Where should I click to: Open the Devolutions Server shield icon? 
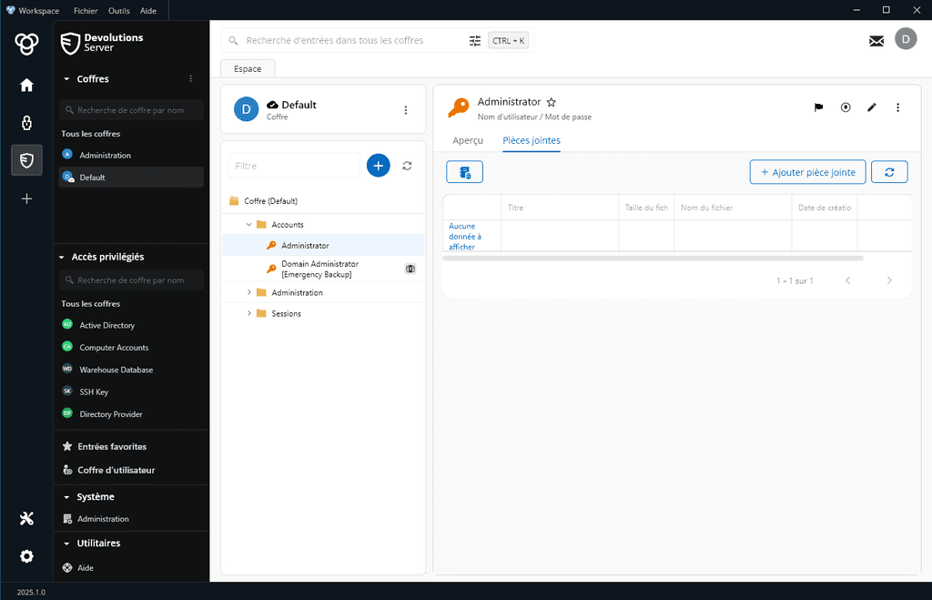pyautogui.click(x=26, y=160)
